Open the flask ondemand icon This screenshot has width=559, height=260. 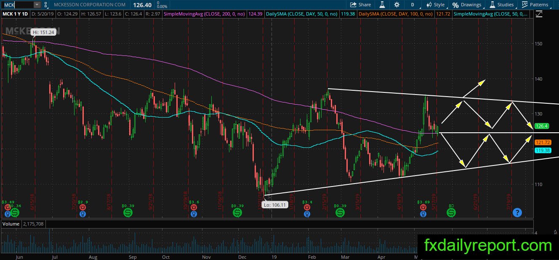click(382, 5)
